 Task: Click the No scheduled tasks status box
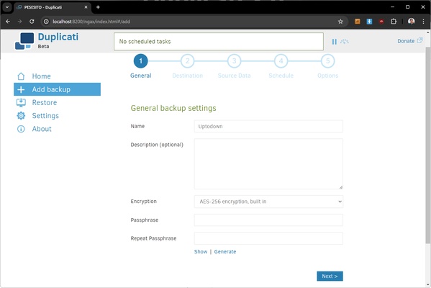pos(219,42)
